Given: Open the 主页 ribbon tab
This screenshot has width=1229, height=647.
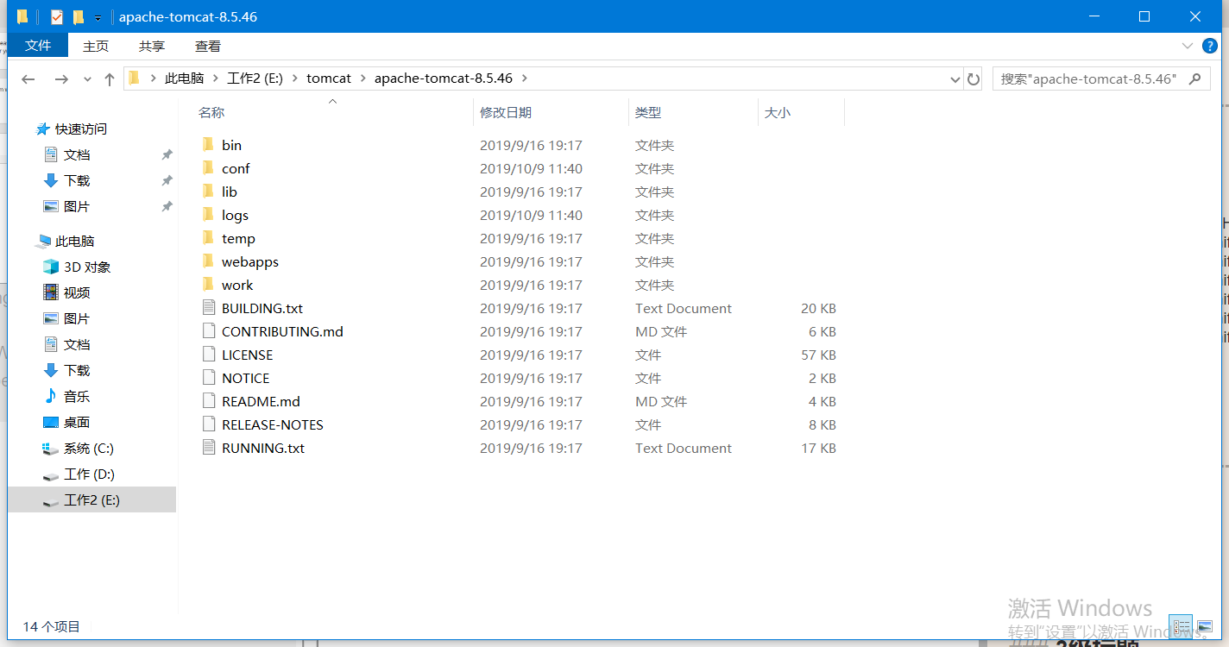Looking at the screenshot, I should tap(96, 46).
